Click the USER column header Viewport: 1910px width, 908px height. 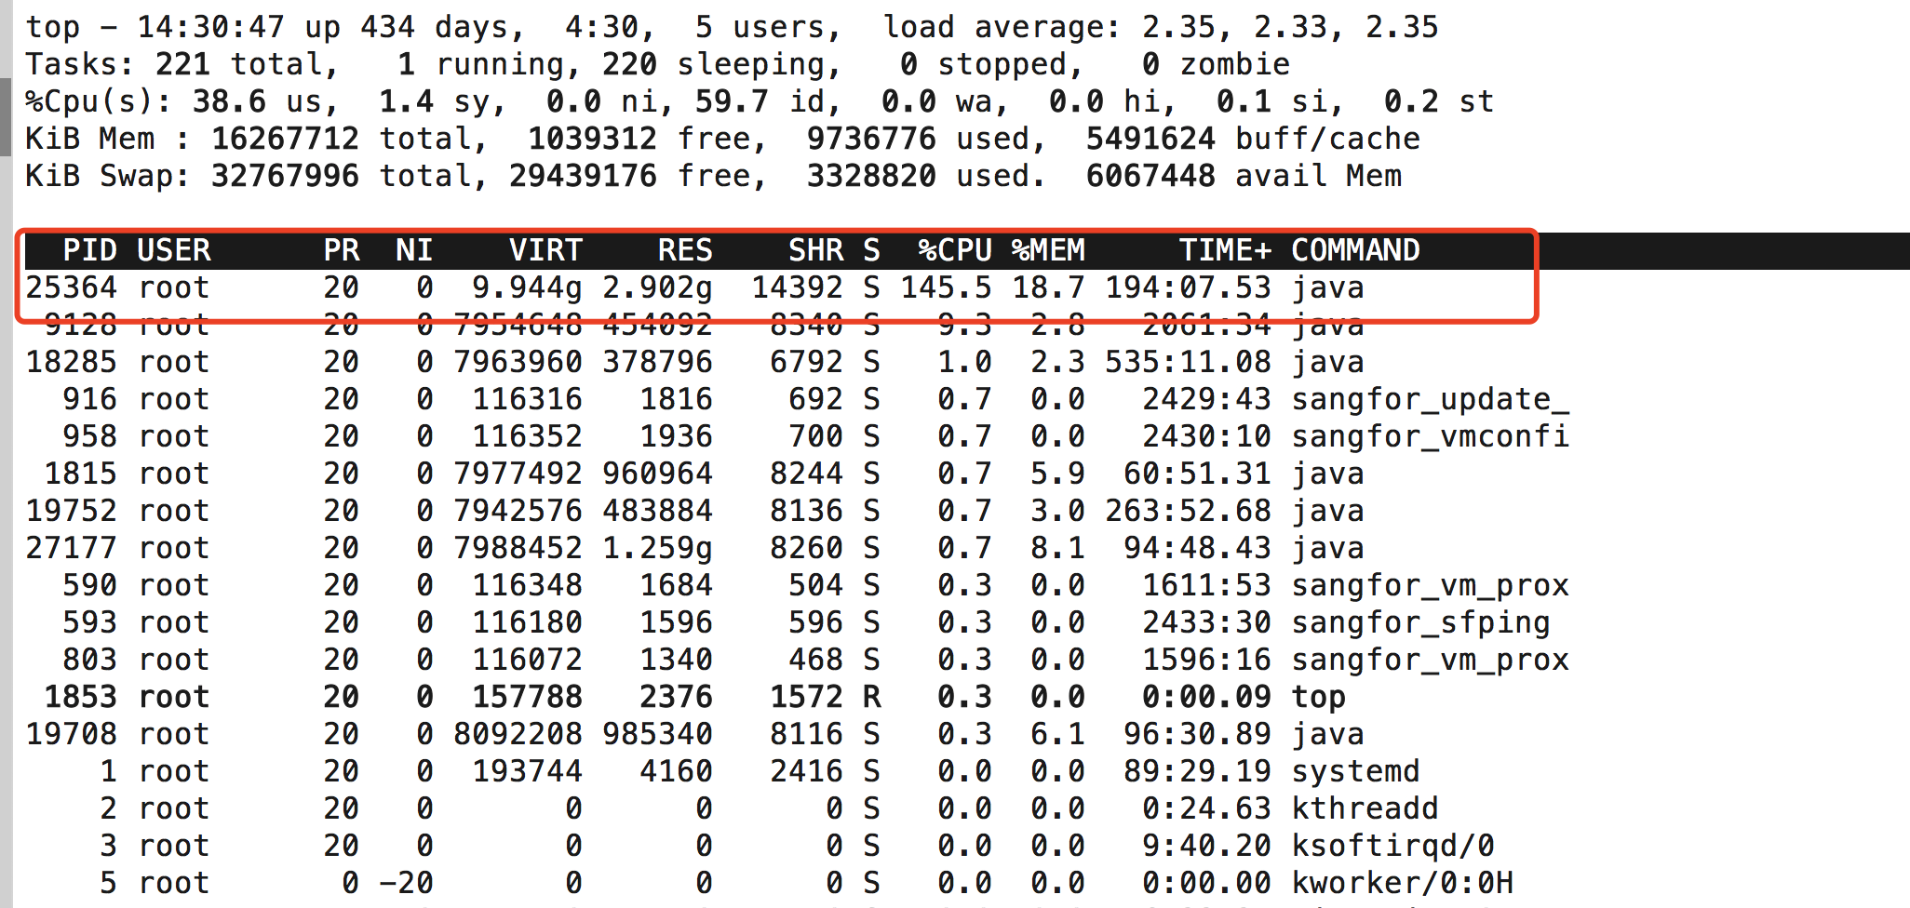173,249
